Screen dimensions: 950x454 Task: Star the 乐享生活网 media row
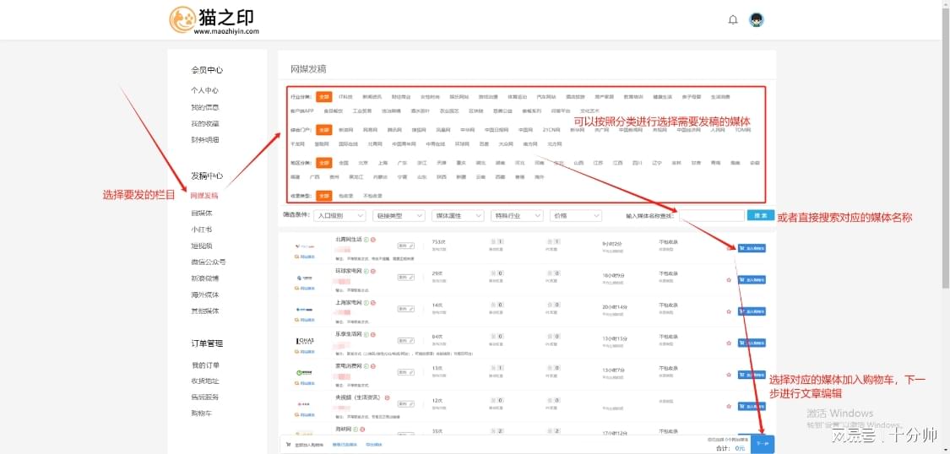pyautogui.click(x=729, y=343)
